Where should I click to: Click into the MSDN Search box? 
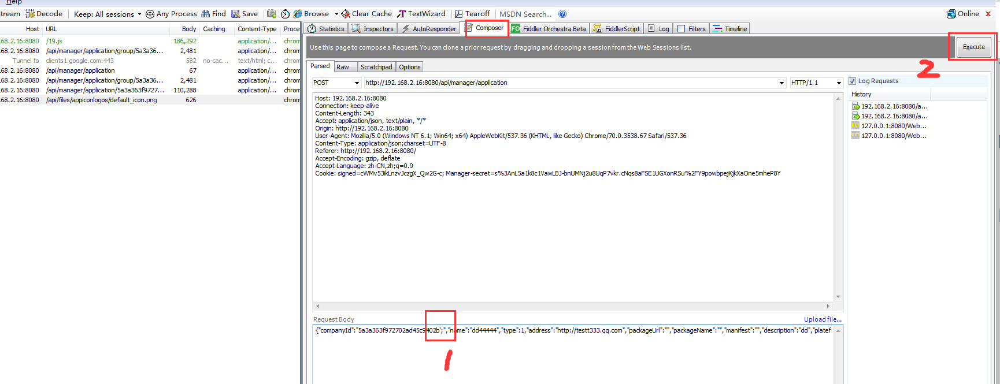click(x=525, y=14)
